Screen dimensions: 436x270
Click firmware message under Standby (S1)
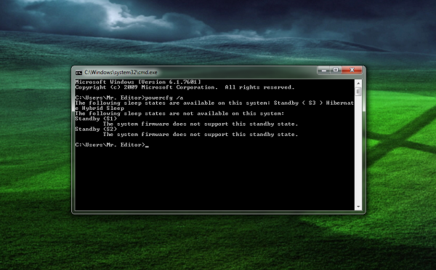pos(201,124)
